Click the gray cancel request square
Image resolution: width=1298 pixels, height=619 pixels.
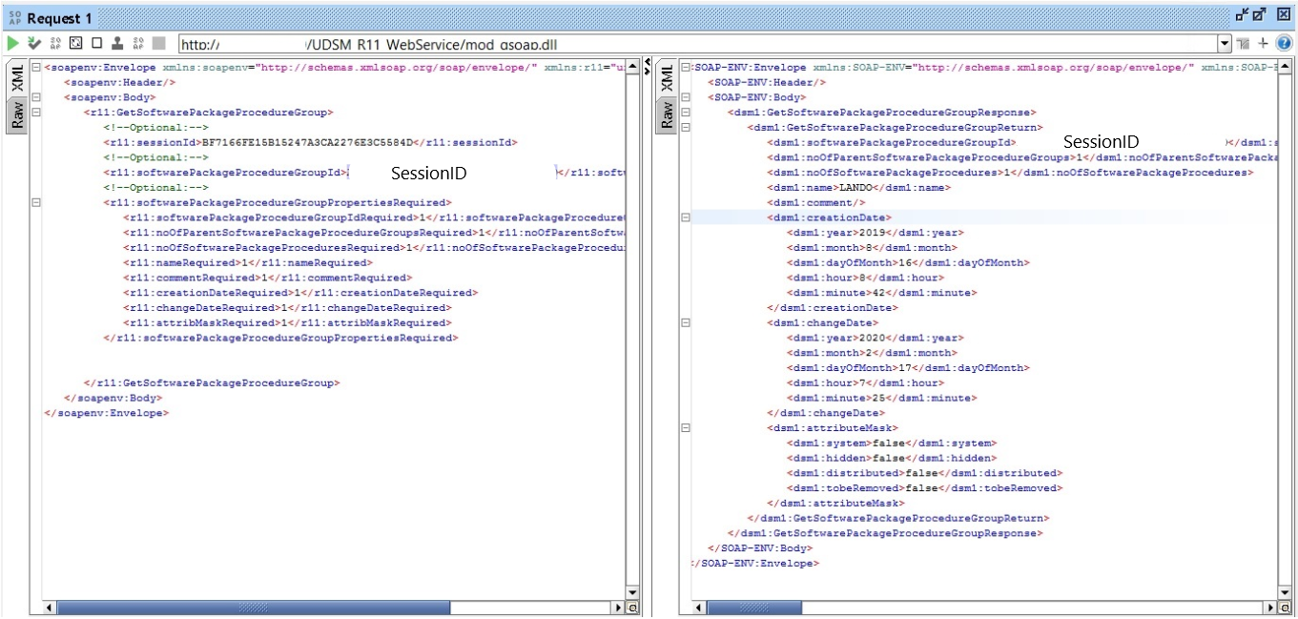tap(158, 44)
